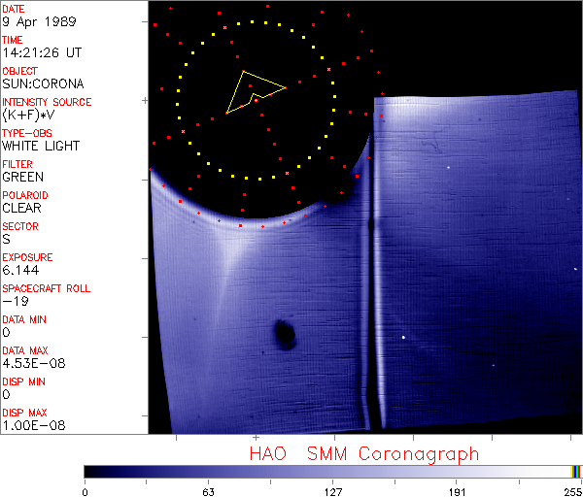
Task: Select the (K+F)*V intensity source value
Action: coord(31,115)
